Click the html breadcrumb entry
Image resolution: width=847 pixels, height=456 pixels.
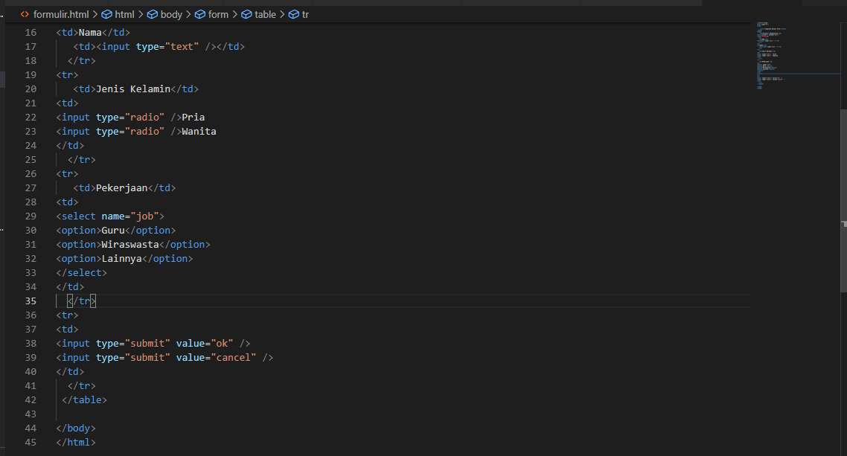(124, 13)
